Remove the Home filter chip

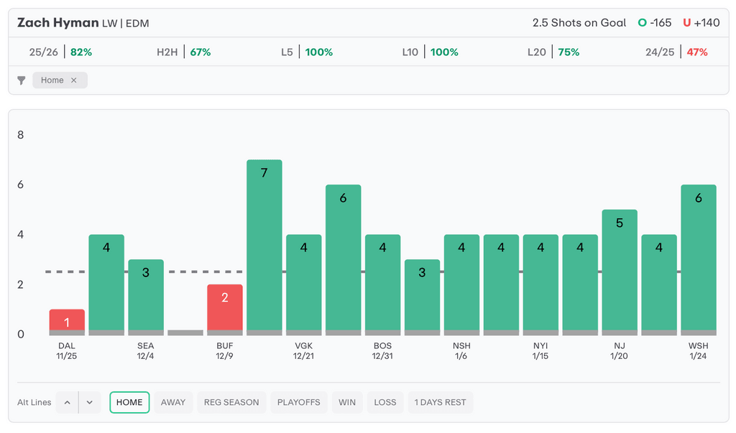[73, 80]
